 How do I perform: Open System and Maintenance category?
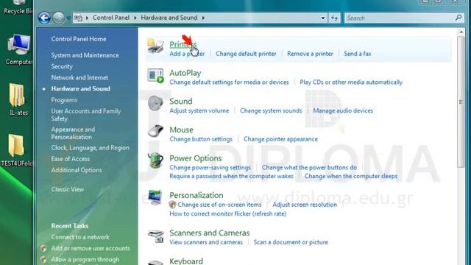click(85, 55)
